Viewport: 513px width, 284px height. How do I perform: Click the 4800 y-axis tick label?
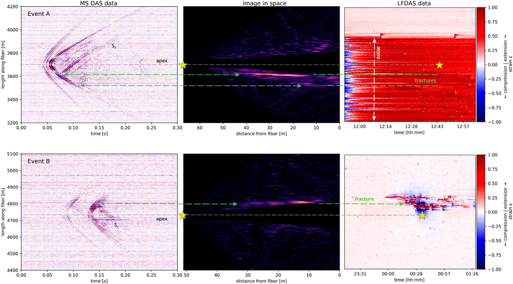(13, 204)
